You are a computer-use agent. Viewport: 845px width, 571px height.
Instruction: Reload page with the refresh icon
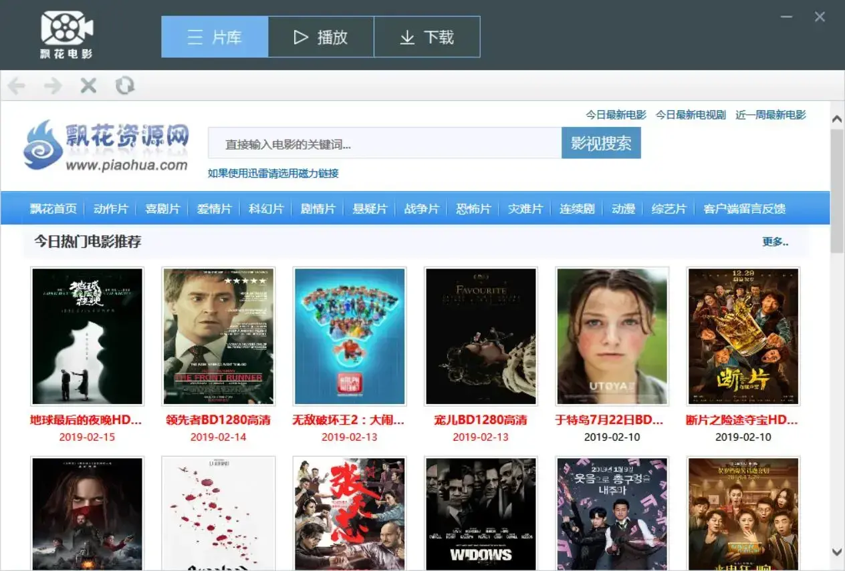coord(125,85)
